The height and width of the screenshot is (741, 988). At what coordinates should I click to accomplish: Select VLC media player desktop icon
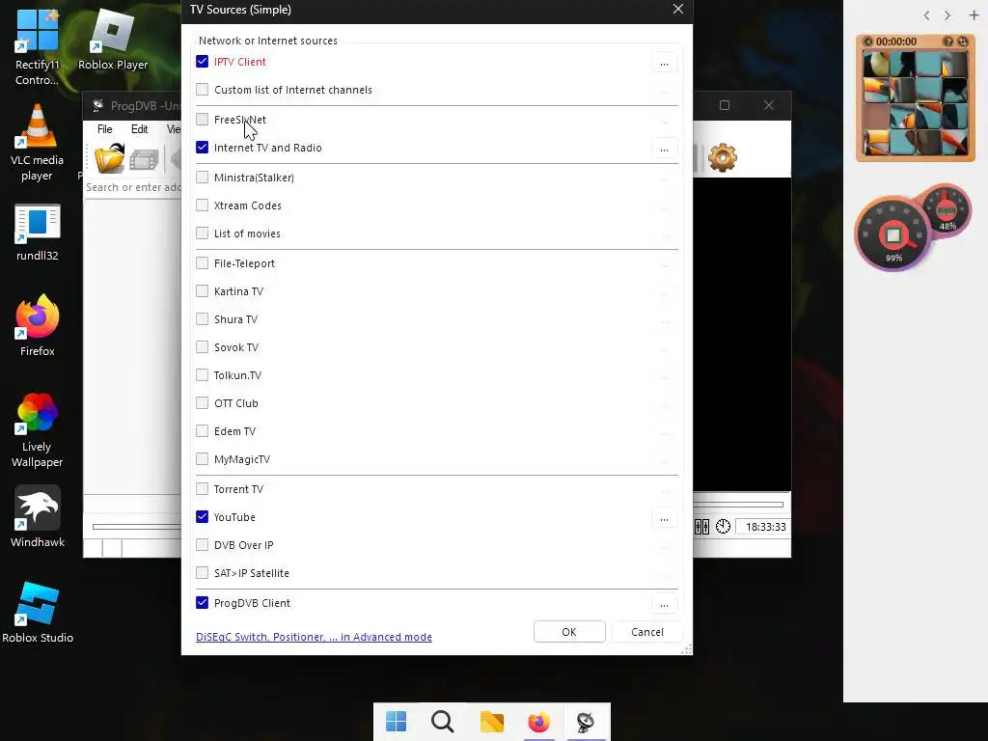pyautogui.click(x=38, y=143)
